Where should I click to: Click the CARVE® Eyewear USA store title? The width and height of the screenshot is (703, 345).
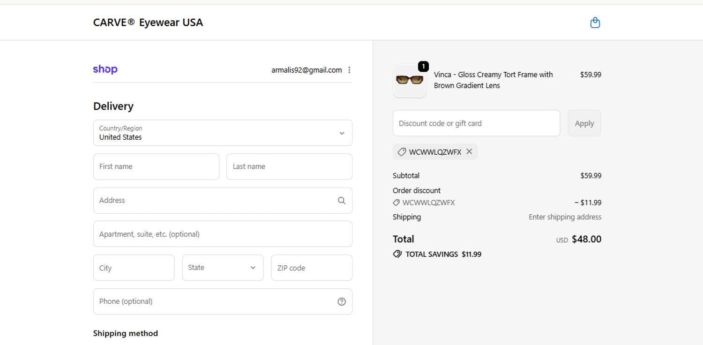148,22
